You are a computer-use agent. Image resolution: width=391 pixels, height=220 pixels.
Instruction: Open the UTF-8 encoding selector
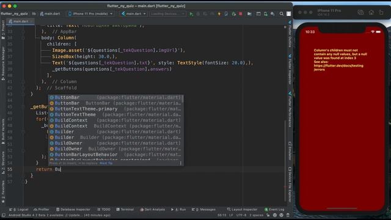pyautogui.click(x=241, y=215)
